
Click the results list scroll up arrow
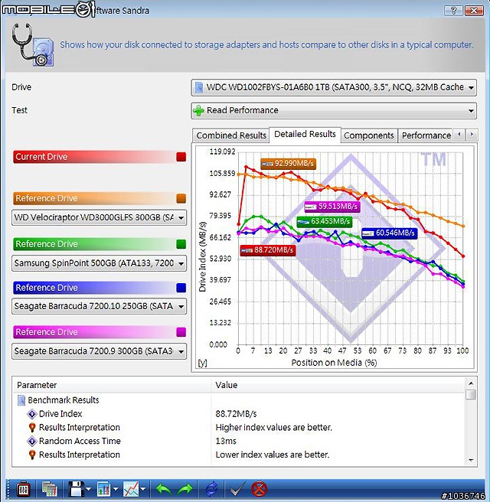click(x=471, y=383)
